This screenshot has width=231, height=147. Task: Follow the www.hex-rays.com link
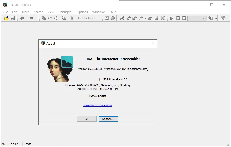(x=98, y=105)
